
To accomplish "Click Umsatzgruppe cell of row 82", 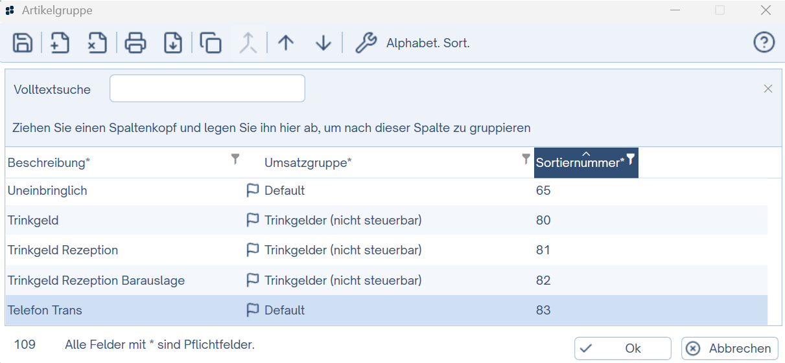I will coord(343,280).
